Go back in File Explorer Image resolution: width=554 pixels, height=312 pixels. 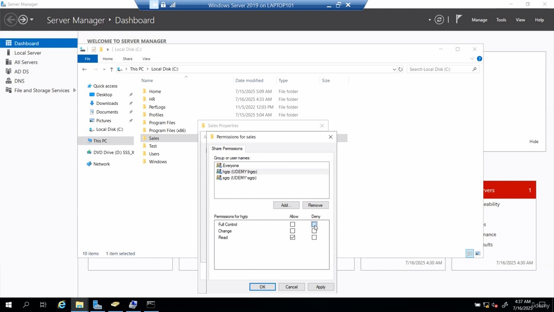(x=84, y=69)
